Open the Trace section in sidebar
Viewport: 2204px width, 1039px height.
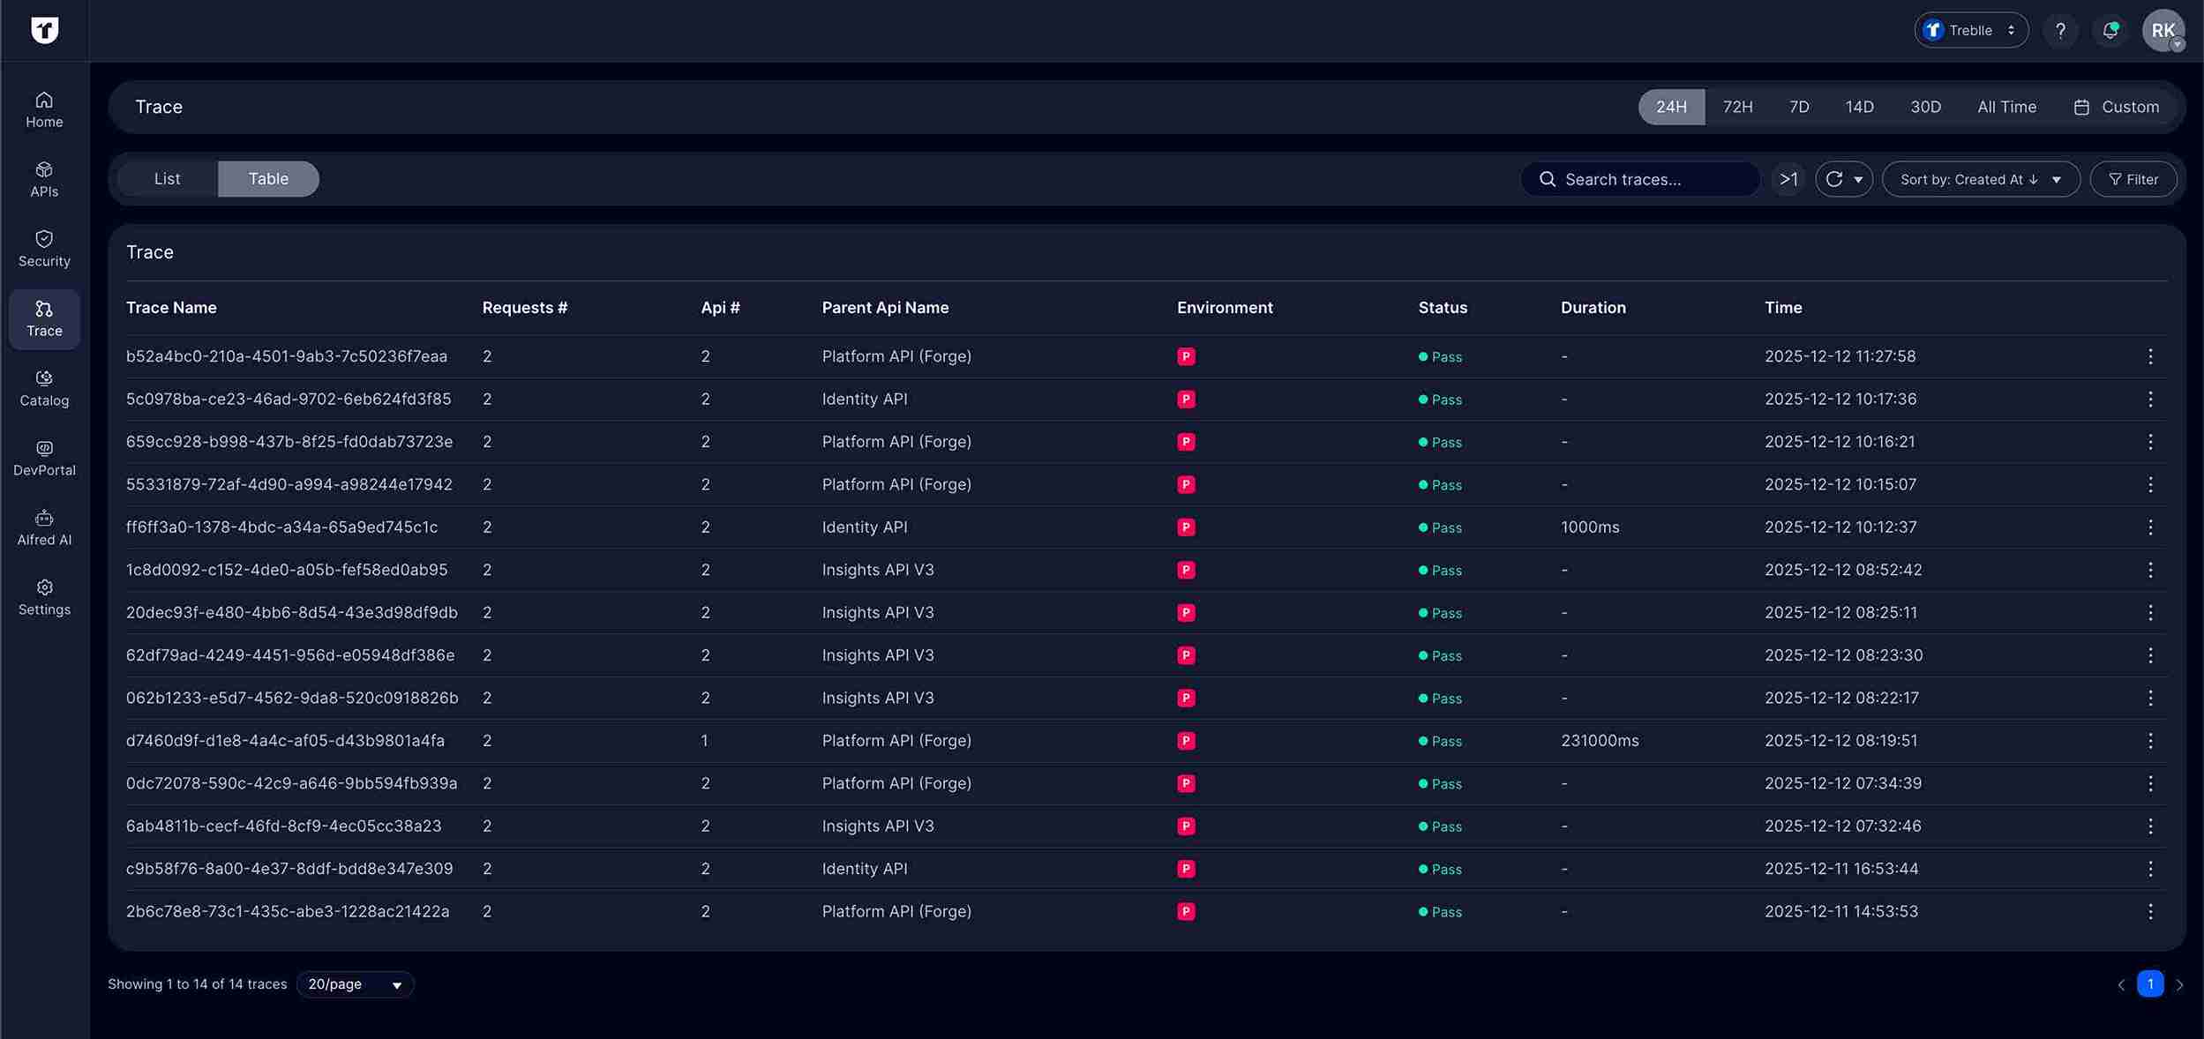(43, 318)
